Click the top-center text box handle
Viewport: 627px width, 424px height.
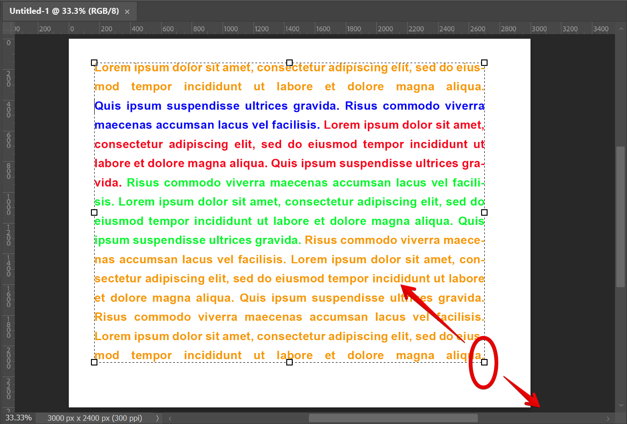(289, 63)
